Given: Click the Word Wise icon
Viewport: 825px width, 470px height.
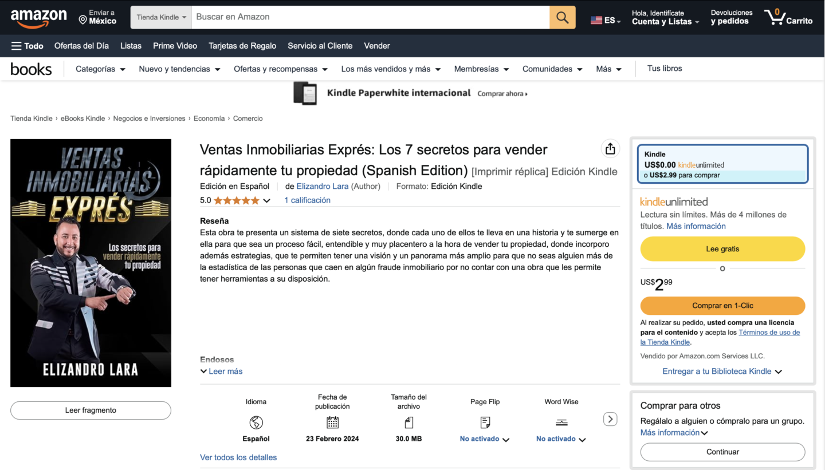Looking at the screenshot, I should (x=561, y=423).
